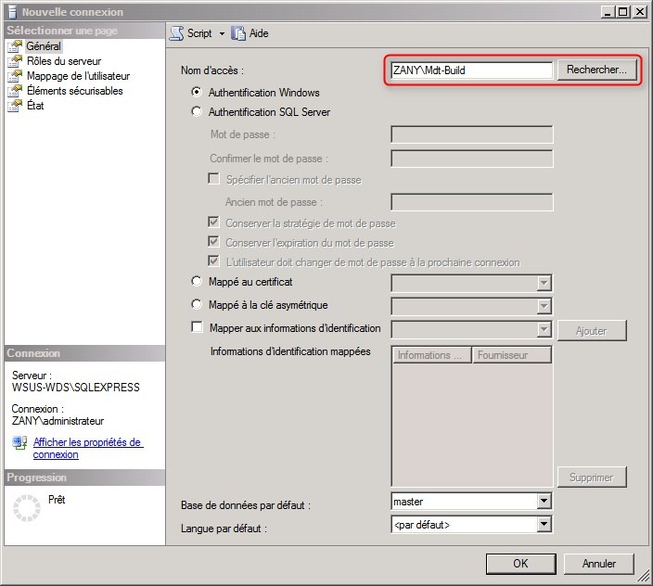This screenshot has height=586, width=653.
Task: Click the Annuler button
Action: [599, 564]
